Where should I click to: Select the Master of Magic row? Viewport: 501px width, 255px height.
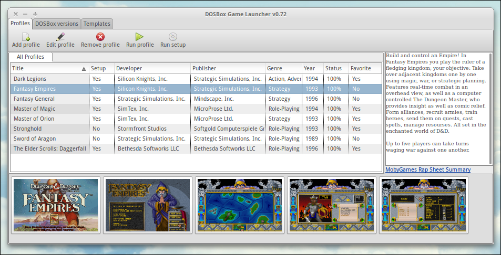pos(196,109)
